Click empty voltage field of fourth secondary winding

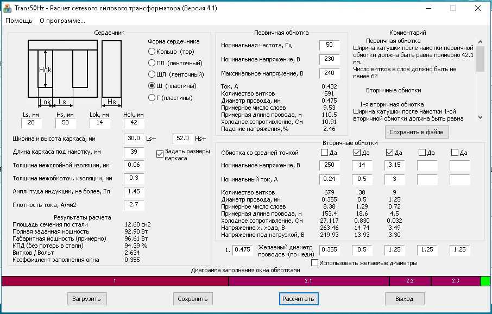pyautogui.click(x=427, y=165)
